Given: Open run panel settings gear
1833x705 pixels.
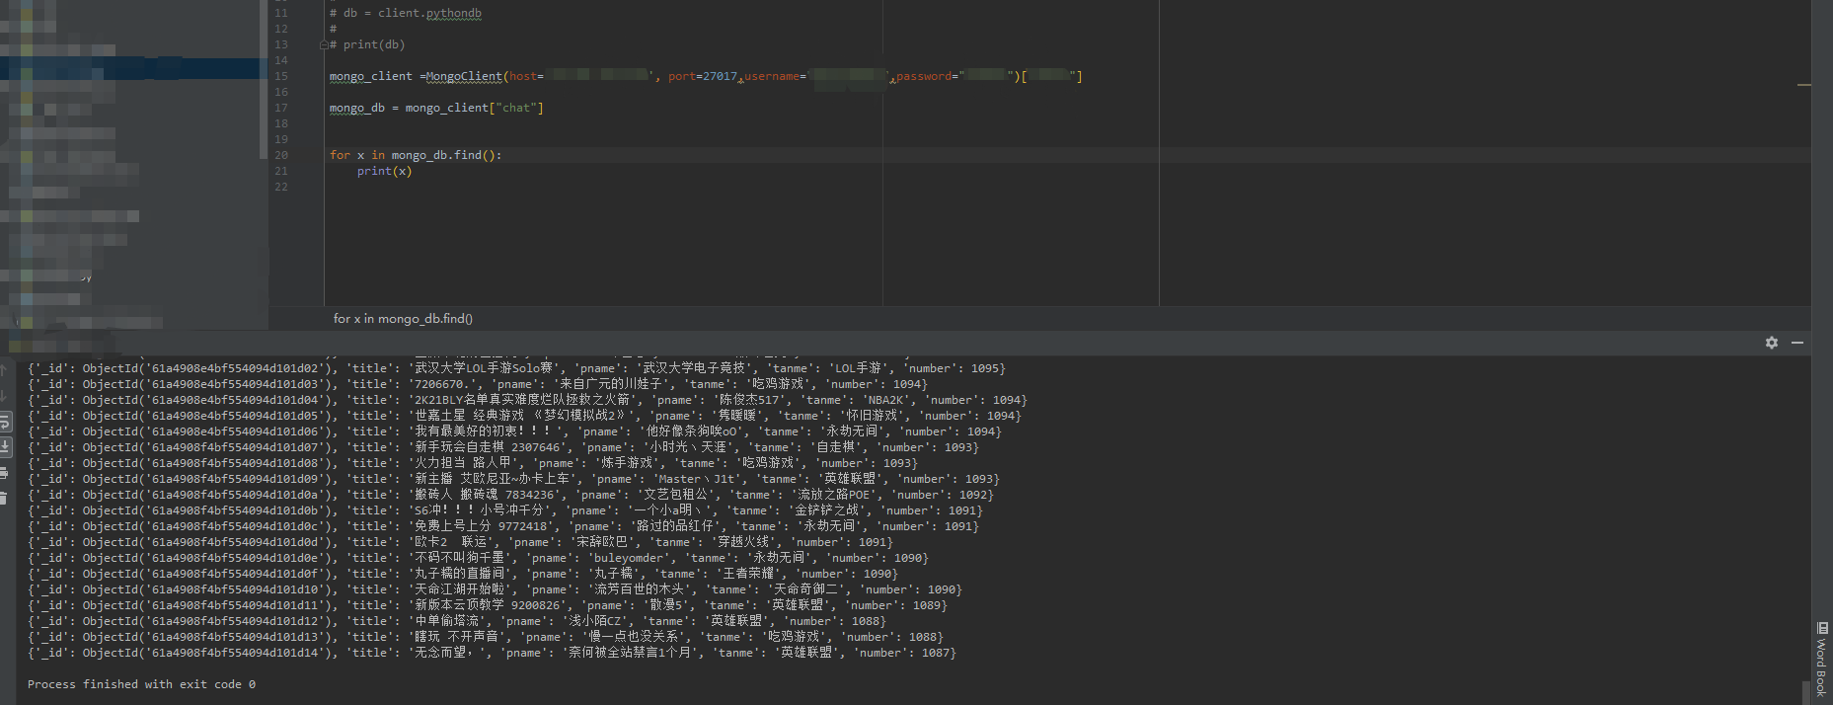Looking at the screenshot, I should (1772, 343).
